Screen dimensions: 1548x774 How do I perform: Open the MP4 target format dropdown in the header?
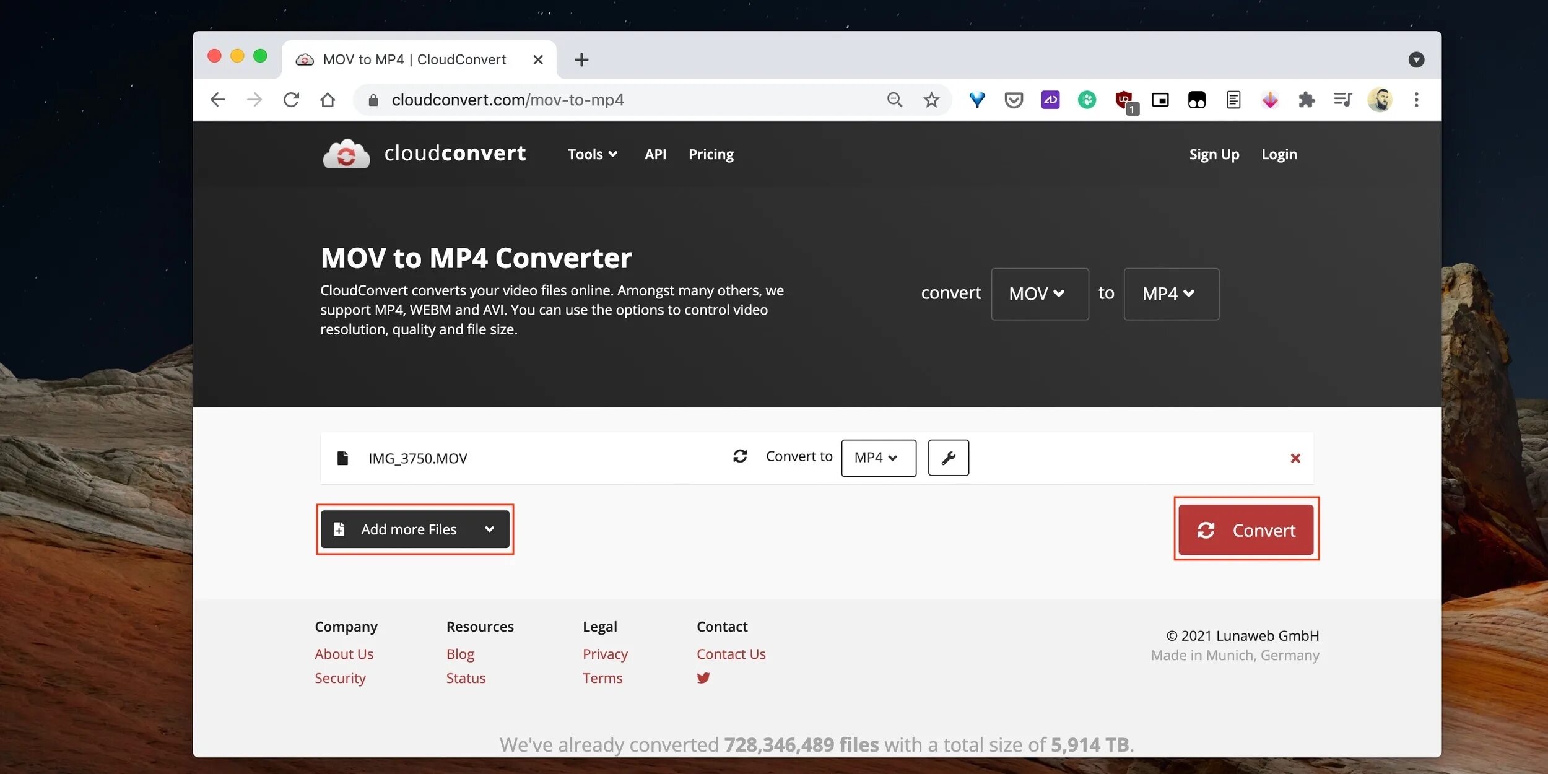pos(1171,294)
